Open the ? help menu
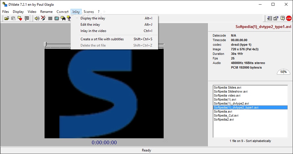This screenshot has width=293, height=154. pyautogui.click(x=99, y=12)
